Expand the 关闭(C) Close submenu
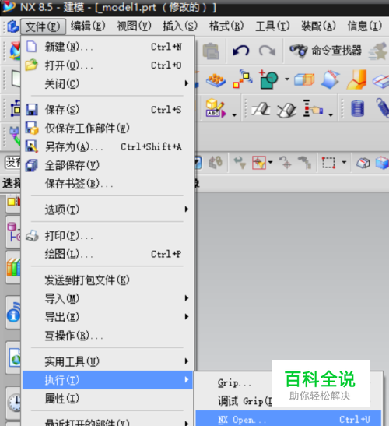The image size is (389, 426). 107,83
